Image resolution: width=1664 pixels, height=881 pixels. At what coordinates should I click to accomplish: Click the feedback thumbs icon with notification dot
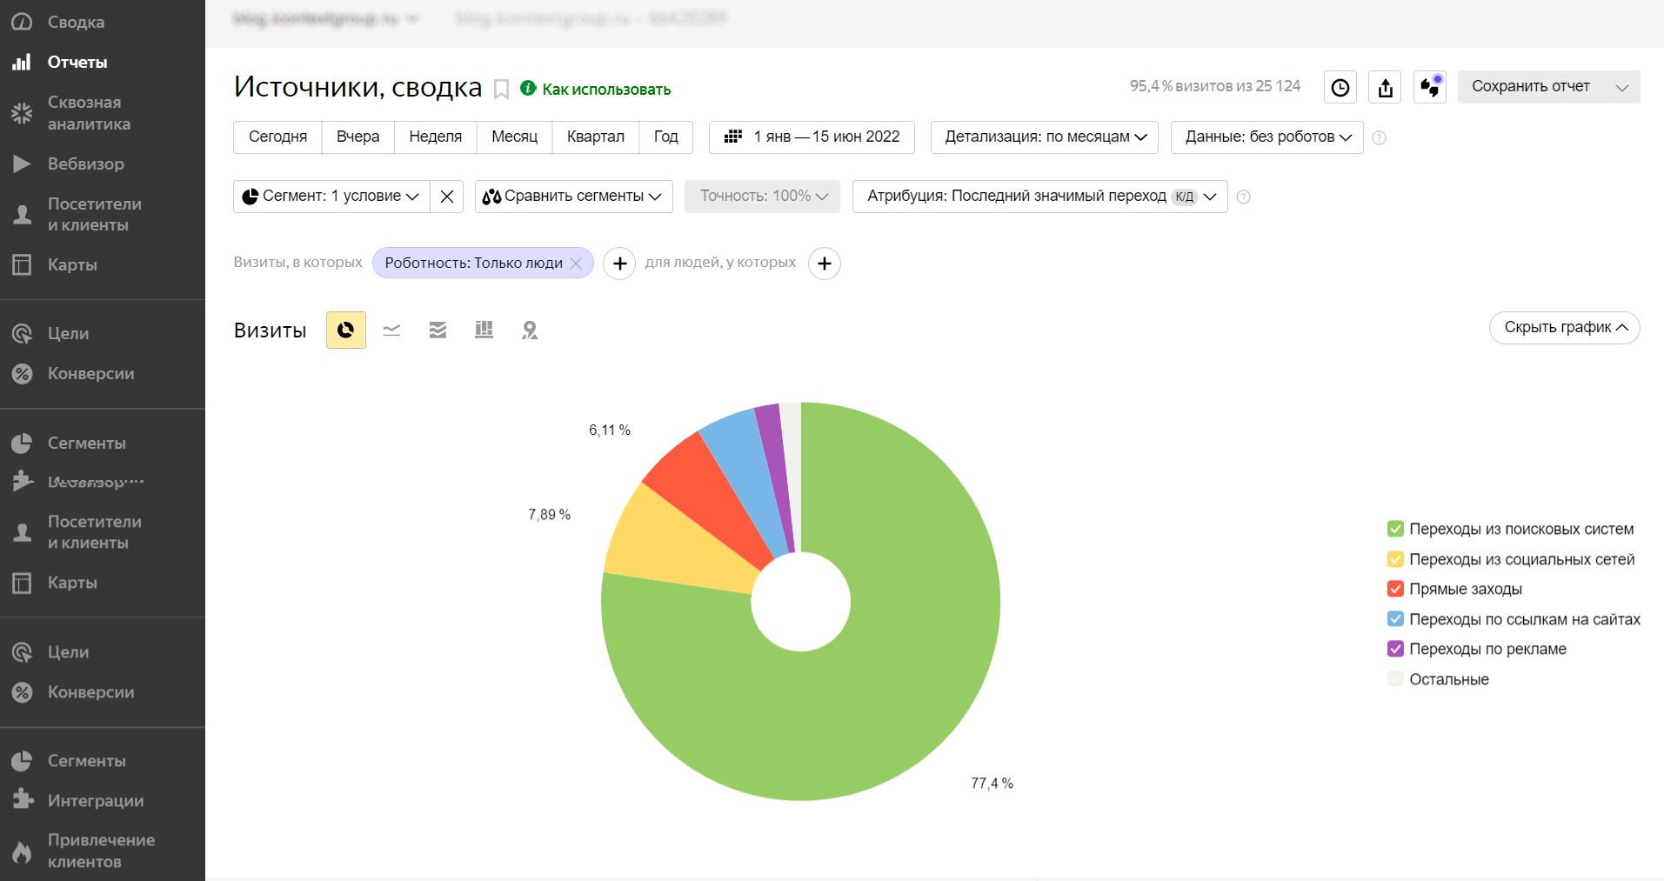pyautogui.click(x=1430, y=87)
